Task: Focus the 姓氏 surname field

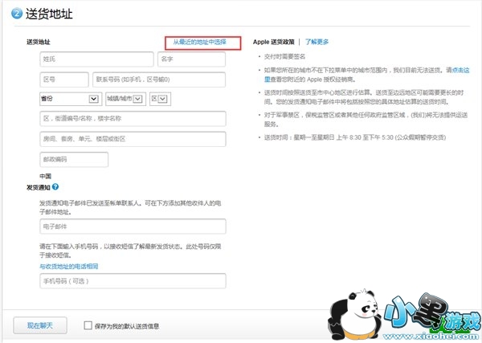Action: pos(96,59)
